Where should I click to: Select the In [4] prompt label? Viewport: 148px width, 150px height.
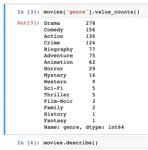tap(28, 143)
